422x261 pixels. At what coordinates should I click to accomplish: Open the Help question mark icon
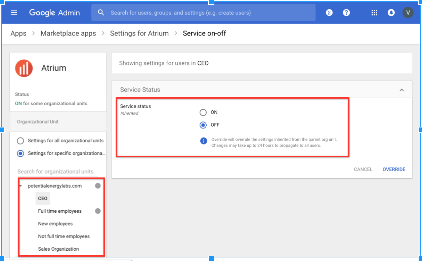coord(346,13)
